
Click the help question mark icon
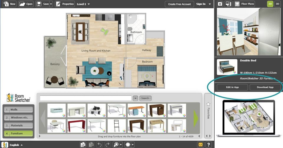209,144
